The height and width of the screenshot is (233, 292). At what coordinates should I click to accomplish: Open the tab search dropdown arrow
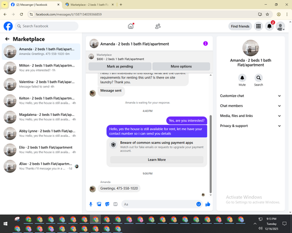4,5
